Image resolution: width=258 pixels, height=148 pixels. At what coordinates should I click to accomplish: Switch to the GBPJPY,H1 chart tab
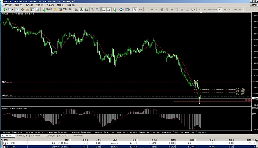78,136
